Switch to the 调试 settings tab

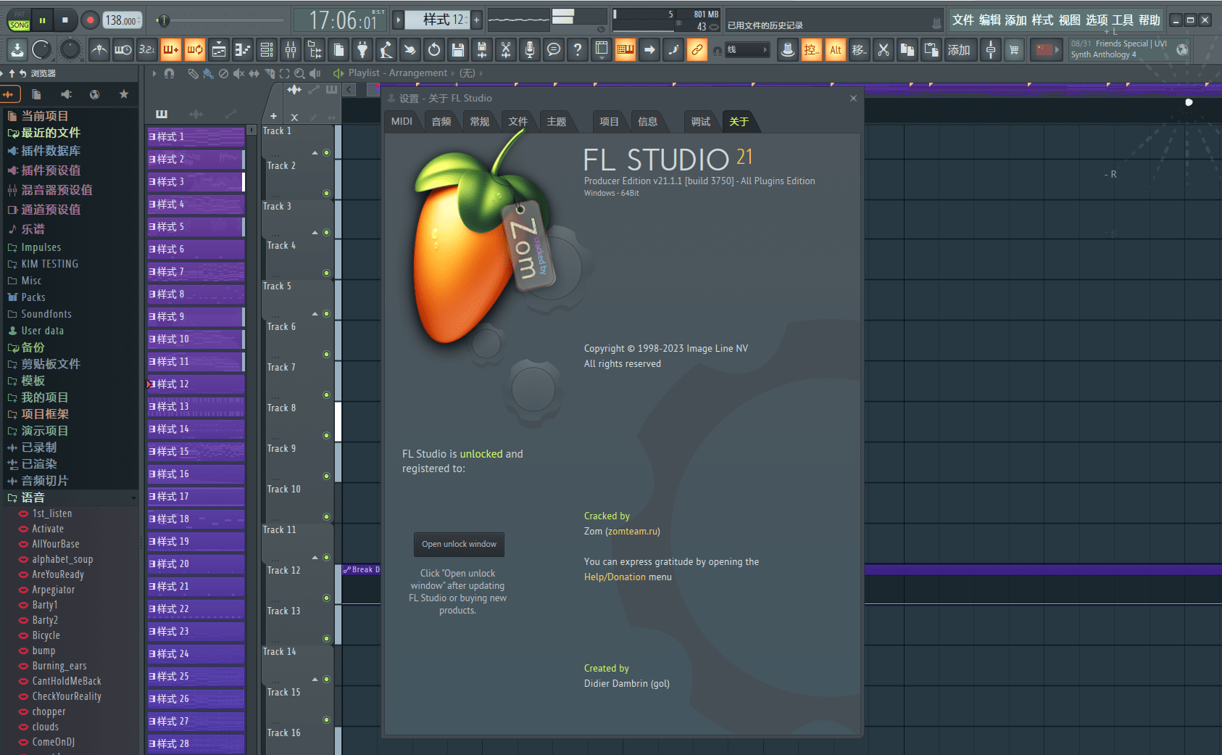(701, 121)
